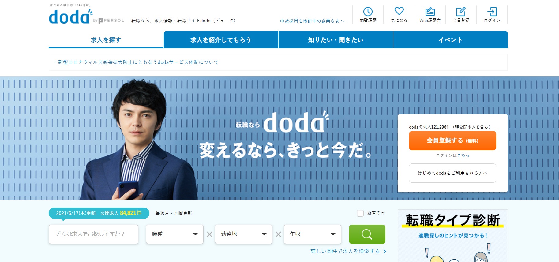Viewport: 559px width, 262px height.
Task: Click the keyword search input field
Action: point(93,234)
